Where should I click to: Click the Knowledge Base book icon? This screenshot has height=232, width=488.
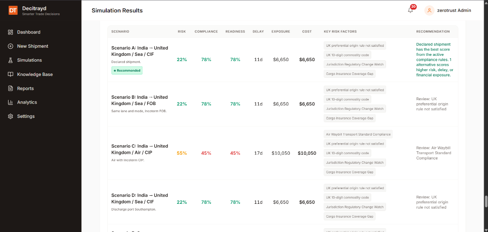tap(10, 74)
